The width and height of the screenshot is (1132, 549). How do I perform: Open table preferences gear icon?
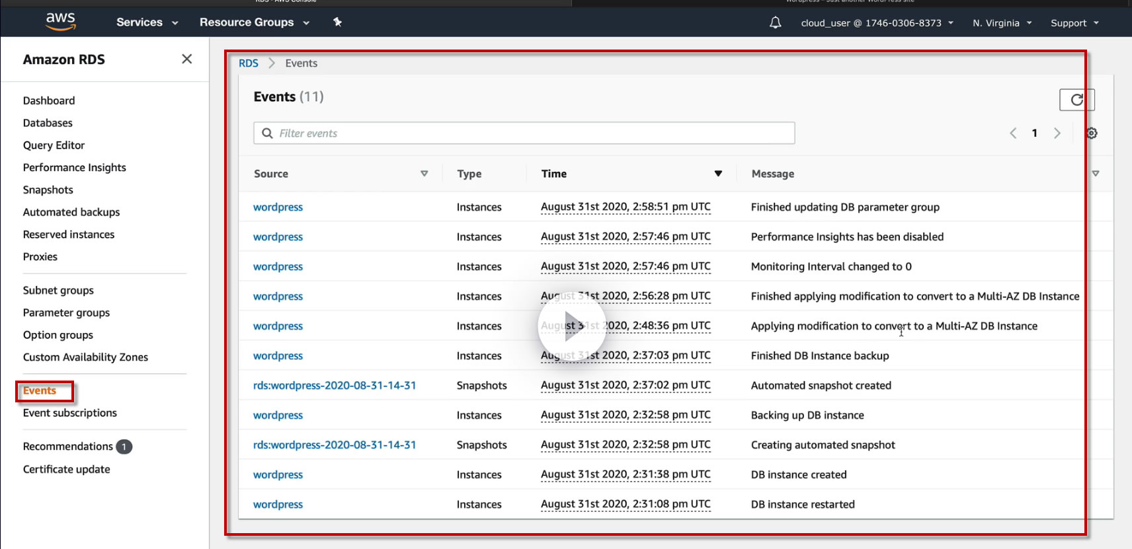tap(1092, 133)
